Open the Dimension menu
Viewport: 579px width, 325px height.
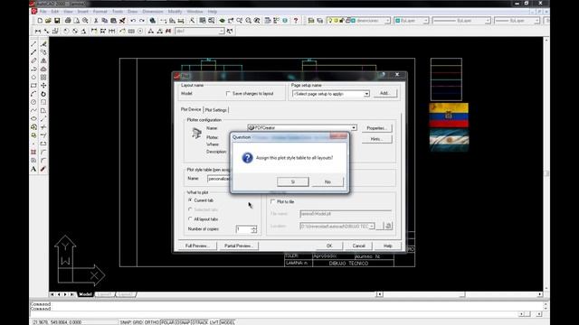pos(153,12)
